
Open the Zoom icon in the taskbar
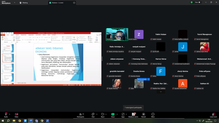coord(31,121)
